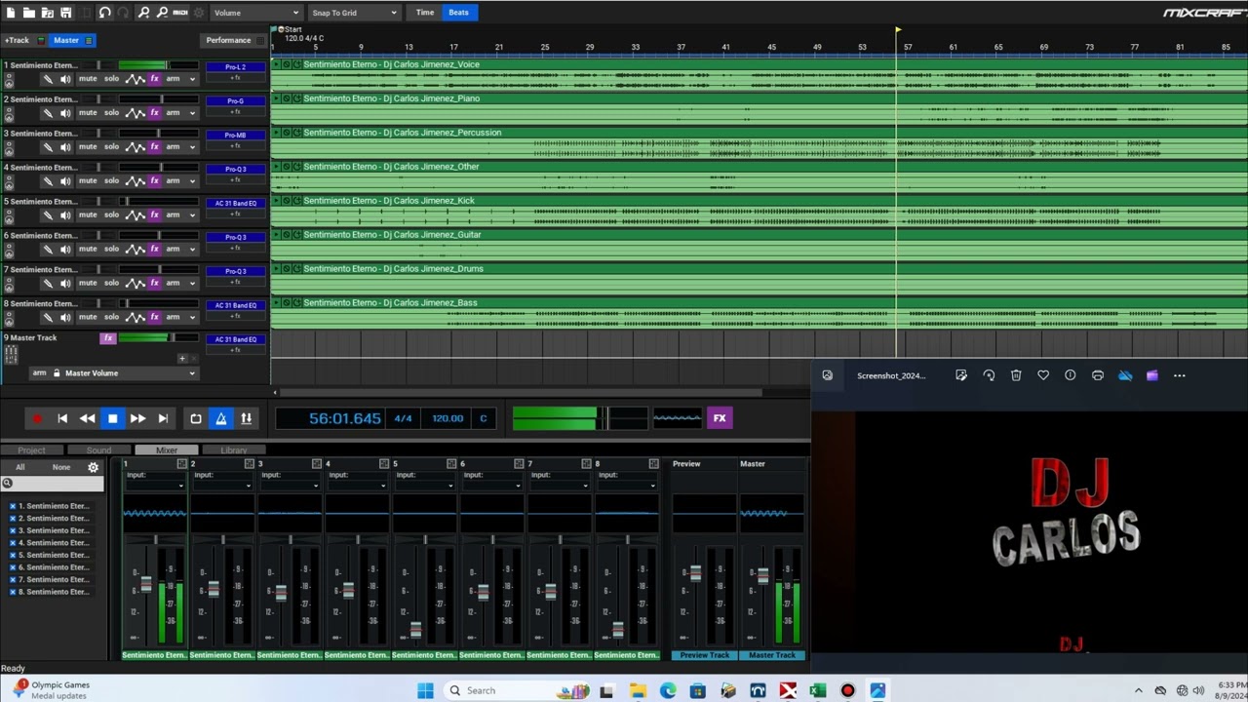Switch to the Project tab

point(31,450)
